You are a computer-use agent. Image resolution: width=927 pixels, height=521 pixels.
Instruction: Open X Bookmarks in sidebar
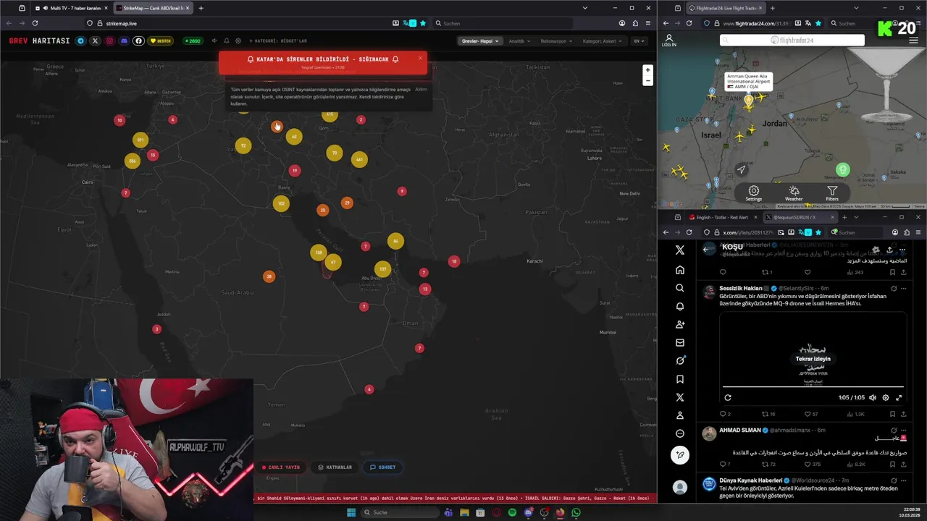point(679,378)
